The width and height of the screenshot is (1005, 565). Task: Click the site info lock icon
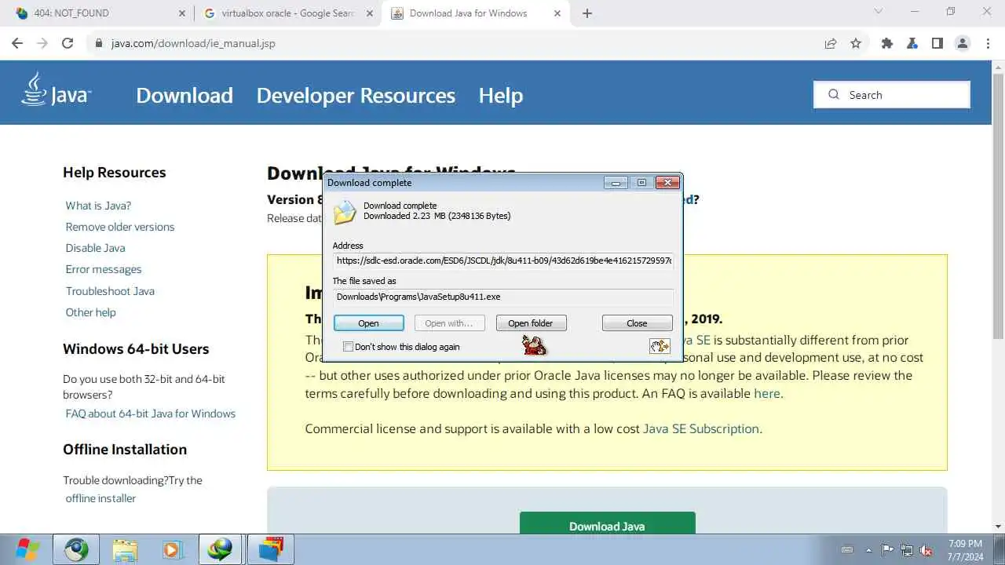pos(99,43)
